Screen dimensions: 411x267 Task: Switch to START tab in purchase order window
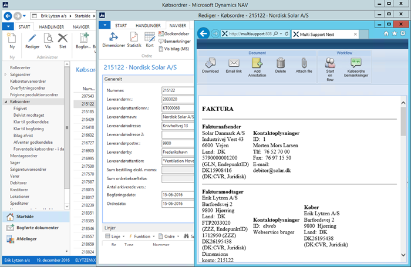tap(121, 26)
